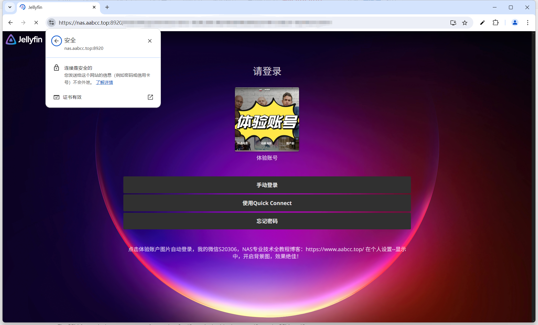Install app icon in address bar
The height and width of the screenshot is (325, 538).
coord(453,23)
